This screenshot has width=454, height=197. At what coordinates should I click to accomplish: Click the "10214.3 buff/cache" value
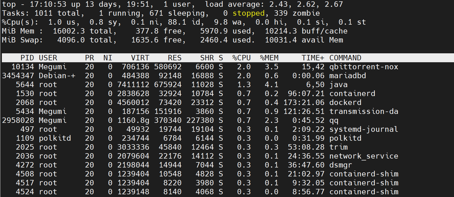point(306,31)
